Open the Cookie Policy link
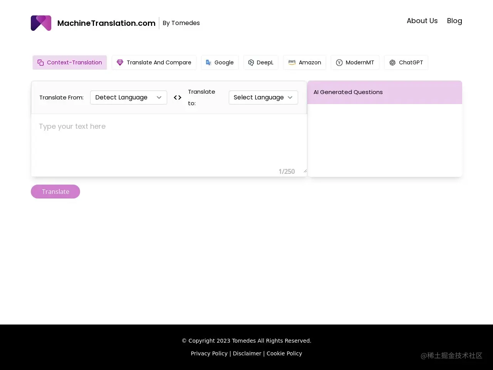This screenshot has height=370, width=493. point(284,353)
